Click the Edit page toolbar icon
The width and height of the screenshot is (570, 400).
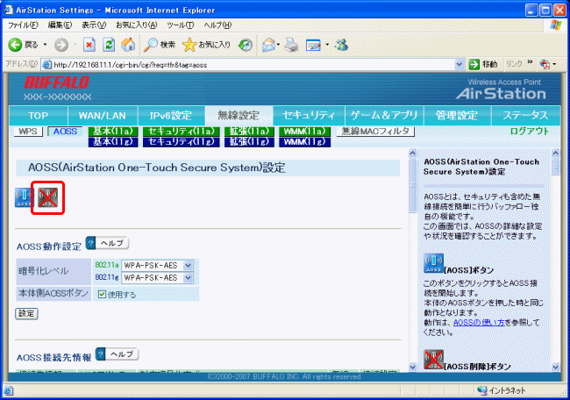pos(313,45)
